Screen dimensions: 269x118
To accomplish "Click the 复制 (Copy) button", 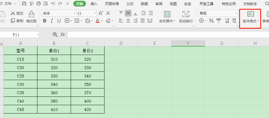I will click(17, 21).
